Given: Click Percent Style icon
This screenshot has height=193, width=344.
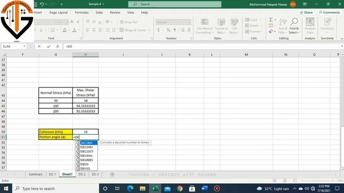Looking at the screenshot, I should tap(168, 30).
